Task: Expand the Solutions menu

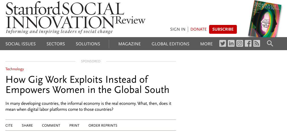Action: tap(88, 44)
